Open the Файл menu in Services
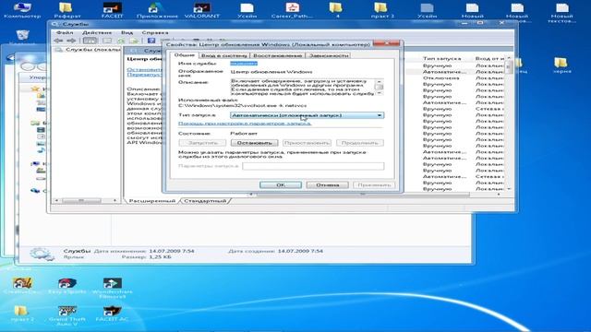The image size is (591, 332). click(x=65, y=33)
